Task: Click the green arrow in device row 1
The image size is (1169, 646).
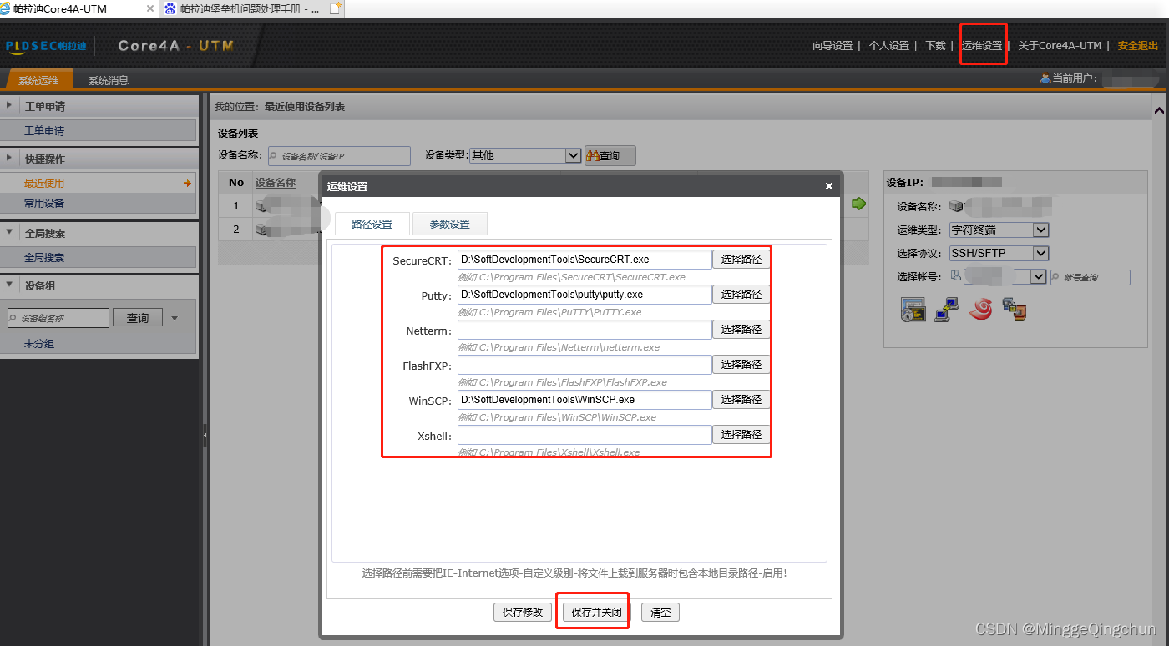Action: [x=858, y=204]
